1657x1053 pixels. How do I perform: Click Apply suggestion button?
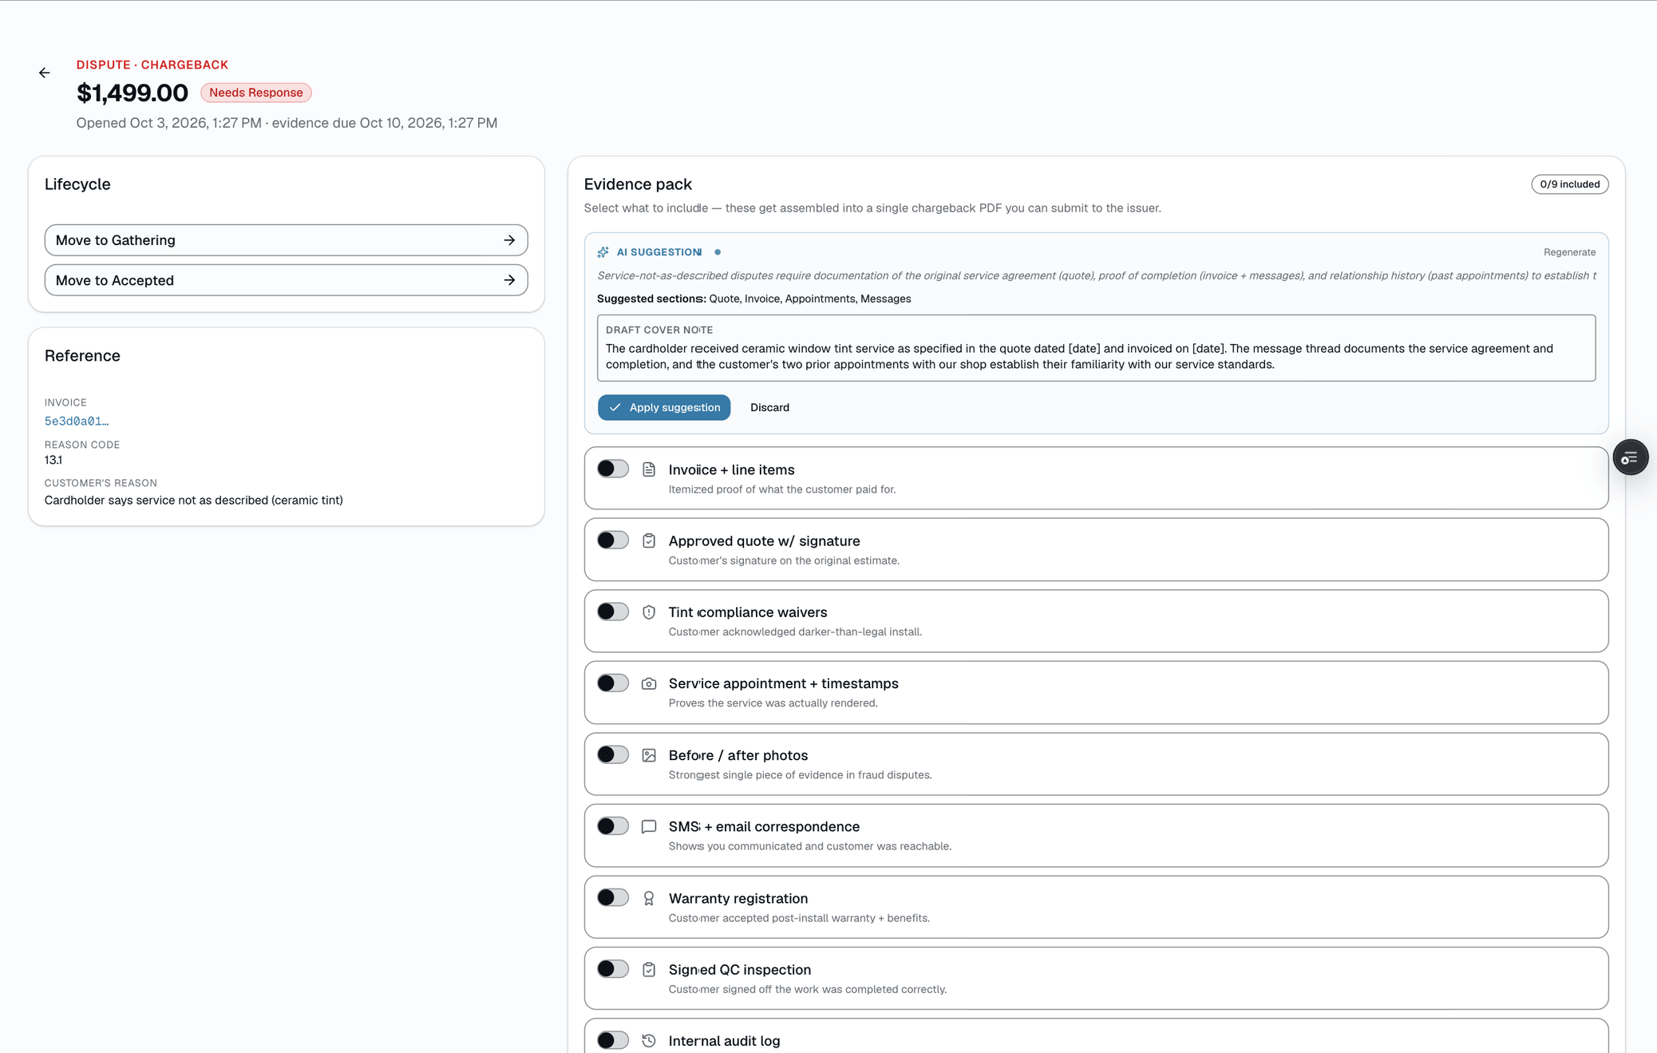tap(664, 407)
